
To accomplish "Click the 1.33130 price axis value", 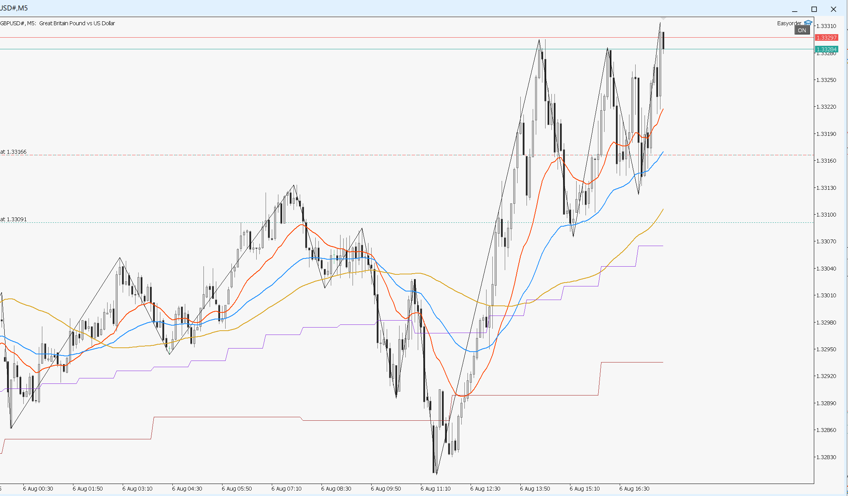I will (826, 188).
